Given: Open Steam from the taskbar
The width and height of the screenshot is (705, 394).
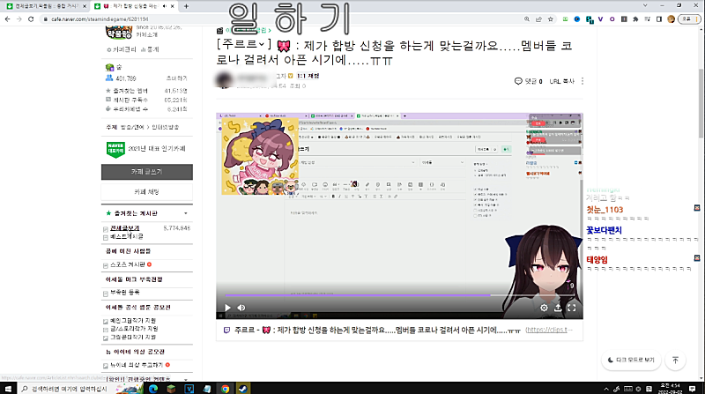Looking at the screenshot, I should pos(243,389).
